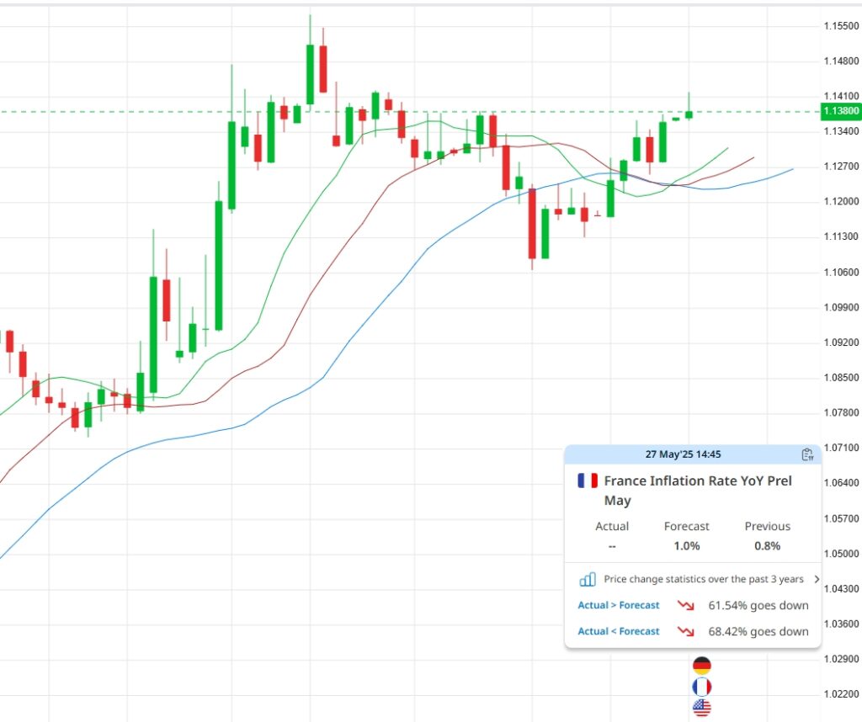The image size is (862, 722).
Task: Click the green 1.13800 current price label
Action: click(840, 111)
